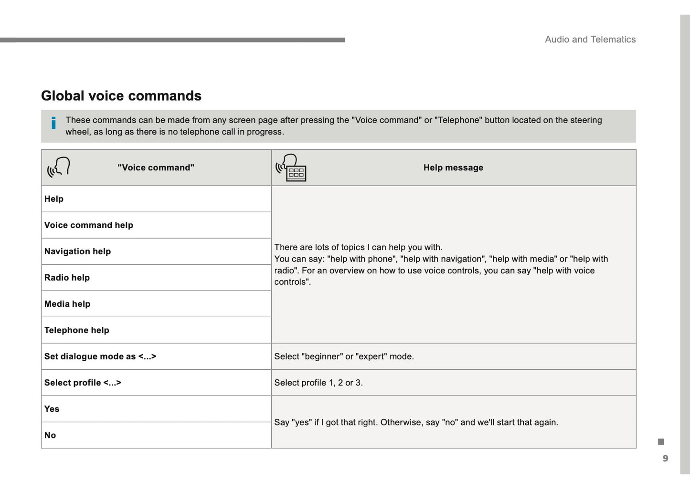Click the '"Voice command"' column header
This screenshot has height=489, width=690.
click(x=156, y=167)
